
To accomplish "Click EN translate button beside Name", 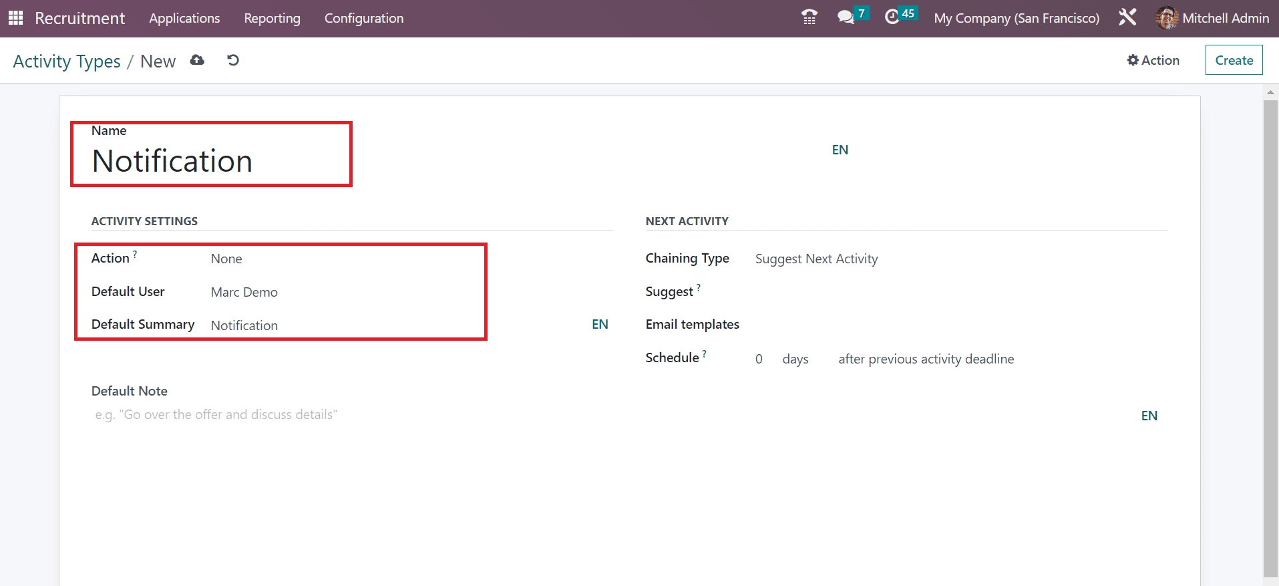I will [840, 150].
